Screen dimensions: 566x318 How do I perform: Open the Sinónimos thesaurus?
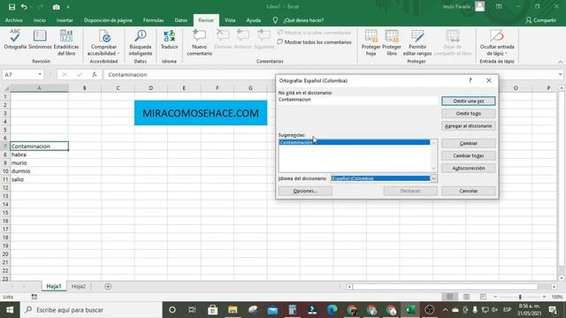(x=40, y=40)
